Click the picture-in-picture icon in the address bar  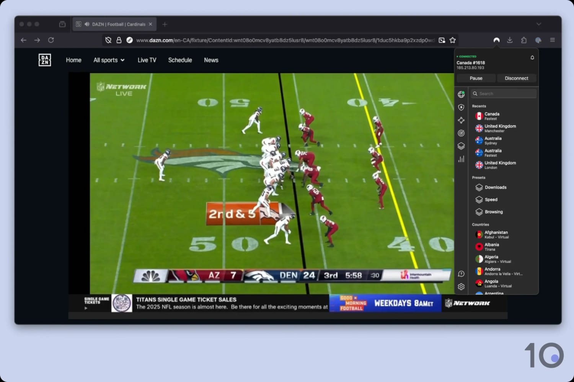tap(442, 40)
